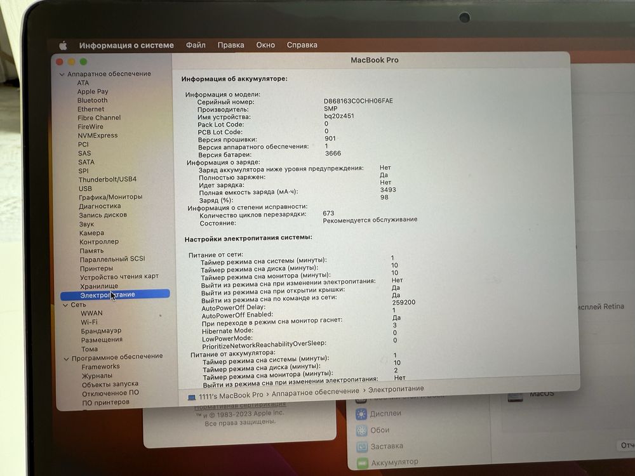Screen dimensions: 635x476
Task: Select highlighted Электропитание sidebar item
Action: [x=115, y=294]
